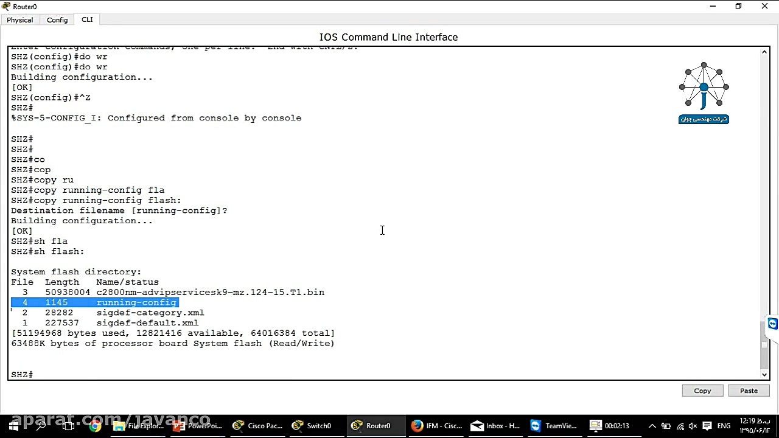The height and width of the screenshot is (438, 779).
Task: Open the taskbar clock and date
Action: [x=755, y=426]
